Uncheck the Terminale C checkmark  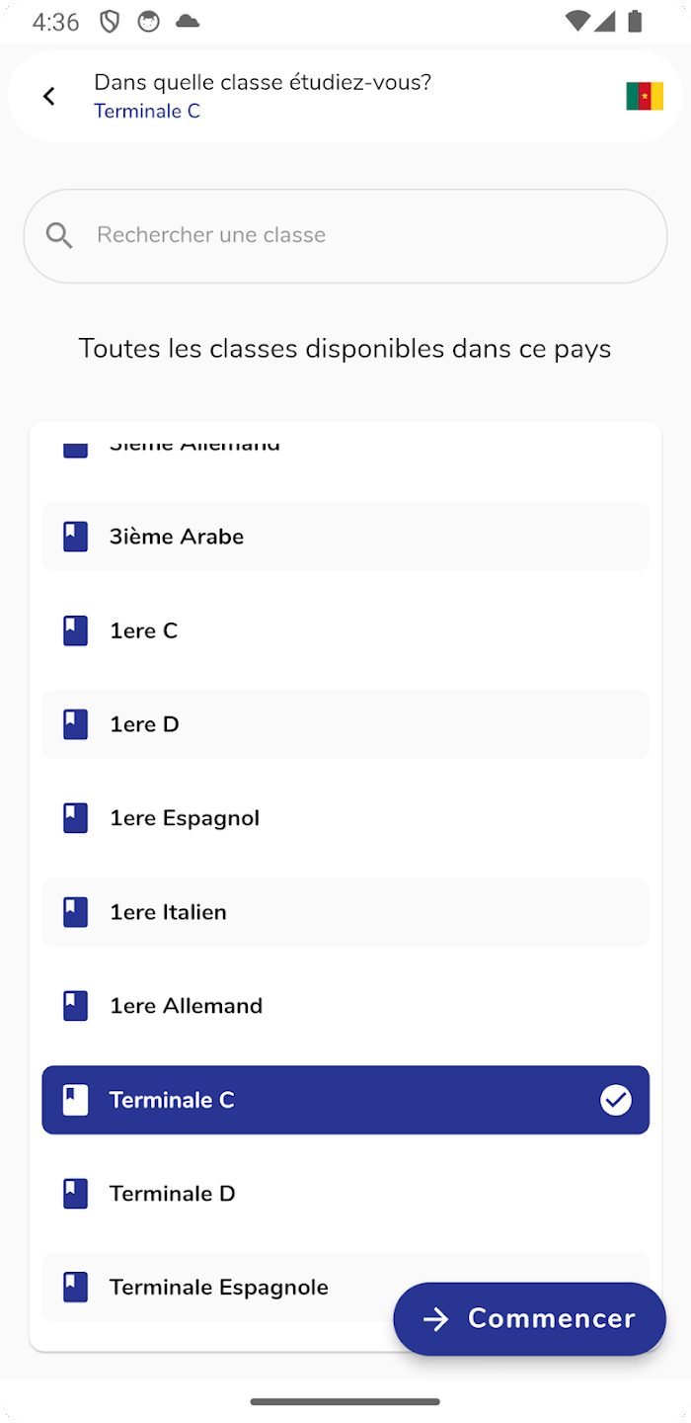pos(616,1100)
